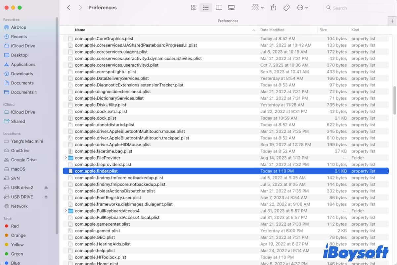Open Desktop in the sidebar
Viewport: 397px width, 265px height.
[x=19, y=55]
